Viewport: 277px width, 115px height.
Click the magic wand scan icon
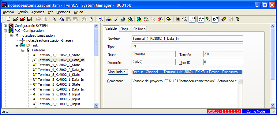153,19
